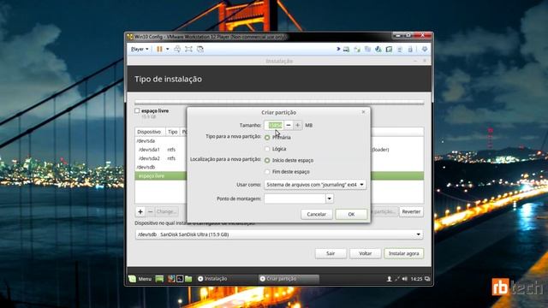548x308 pixels.
Task: Click the last device icon in VMware toolbar
Action: click(411, 50)
